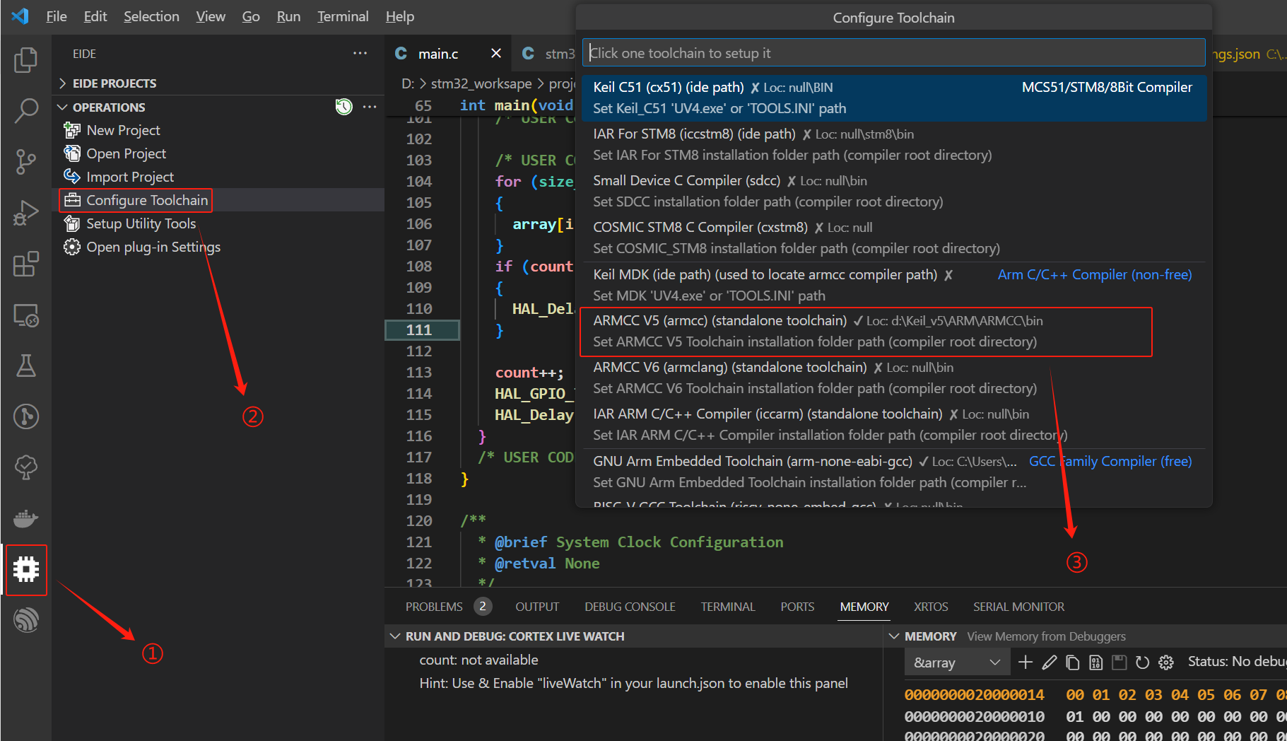Open the Explorer view in activity bar
The height and width of the screenshot is (741, 1287).
[26, 60]
